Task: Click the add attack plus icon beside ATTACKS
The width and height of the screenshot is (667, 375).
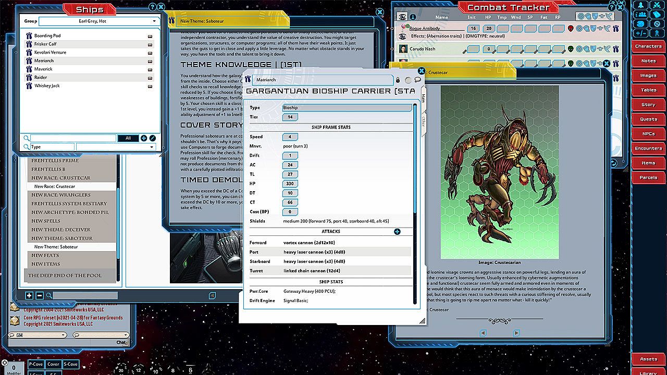Action: (397, 231)
